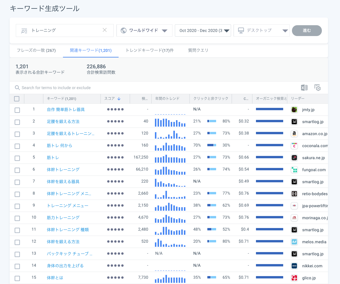Viewport: 340px width, 284px height.
Task: Open the Oct 2020 - Dec 2020 date dropdown
Action: point(203,30)
